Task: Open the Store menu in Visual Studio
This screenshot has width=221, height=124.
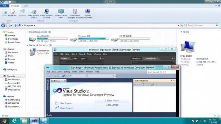Action: 81,72
